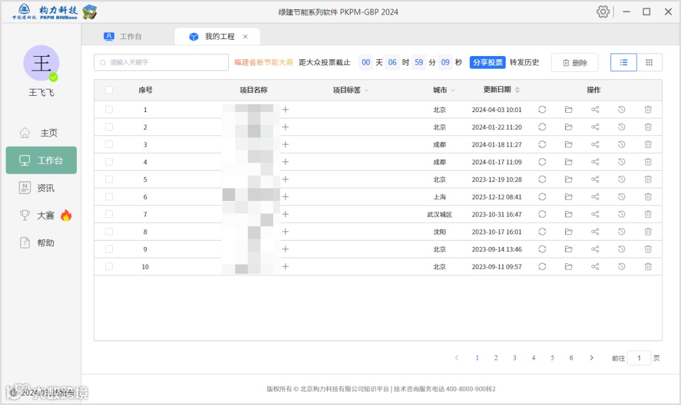Open 福建省新节能大赛 link
Screen dimensions: 681x405
[x=264, y=62]
